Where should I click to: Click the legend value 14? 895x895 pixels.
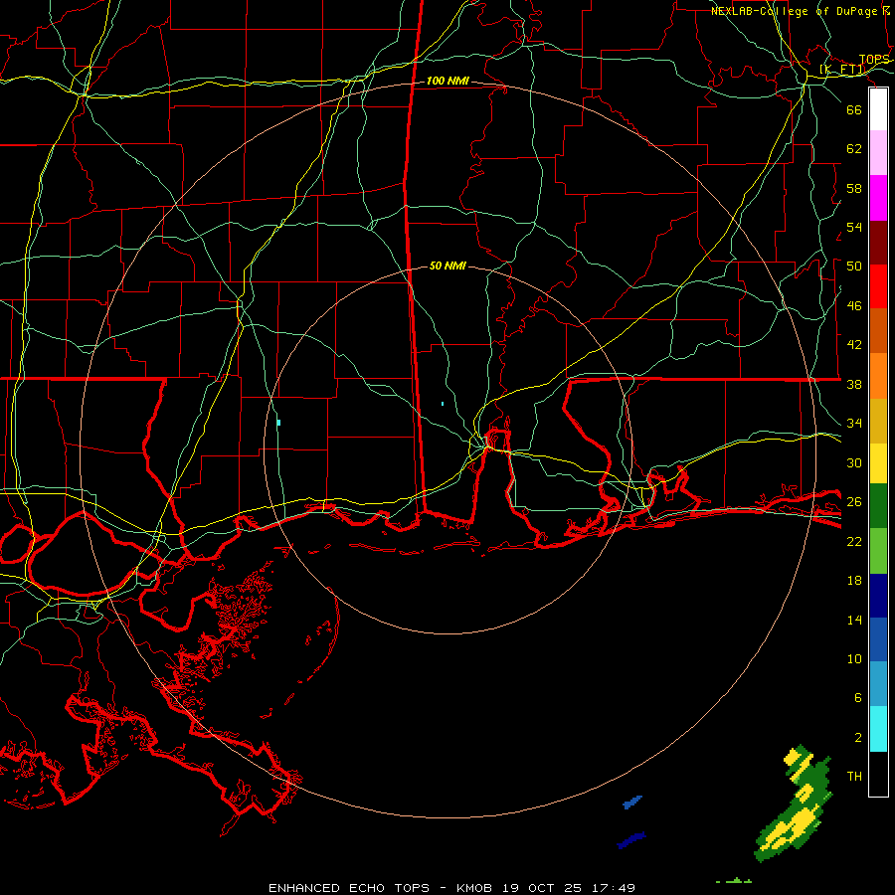(x=854, y=620)
